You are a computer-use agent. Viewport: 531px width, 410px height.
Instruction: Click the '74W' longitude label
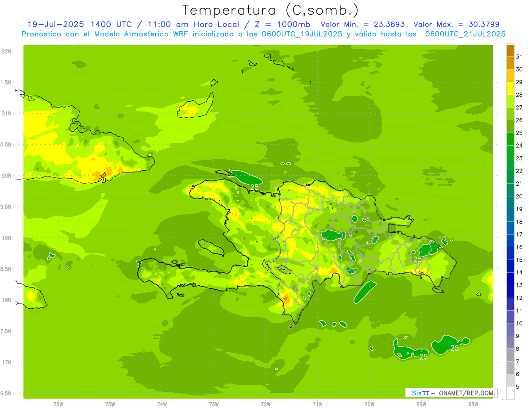(162, 404)
